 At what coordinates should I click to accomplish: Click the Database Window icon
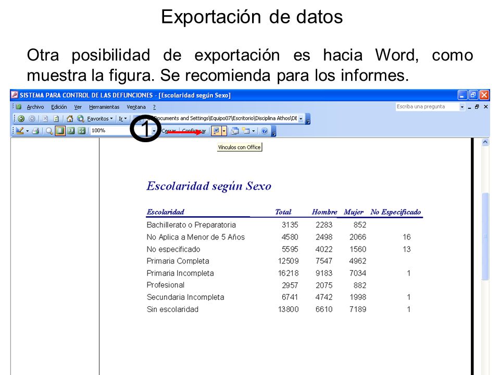click(x=235, y=131)
